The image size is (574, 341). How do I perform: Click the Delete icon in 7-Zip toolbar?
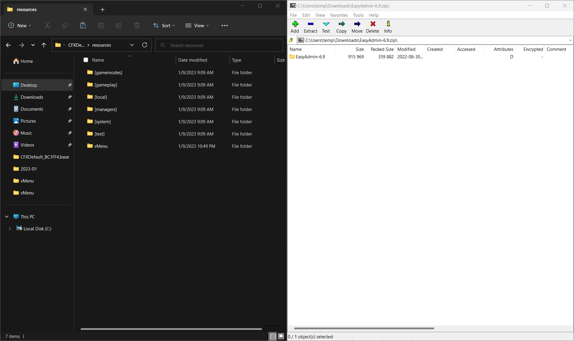pyautogui.click(x=373, y=27)
